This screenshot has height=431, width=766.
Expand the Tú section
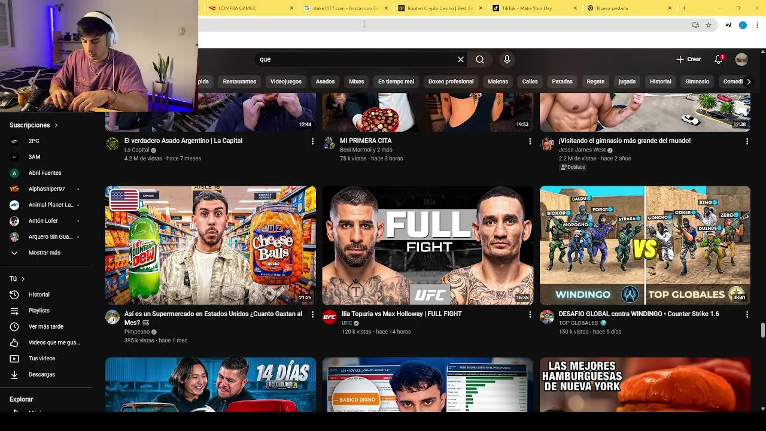[17, 279]
